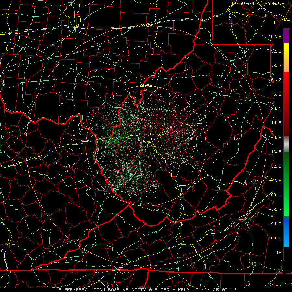292x292 pixels.
Task: Click the 50 NMI range ring label
Action: [146, 86]
